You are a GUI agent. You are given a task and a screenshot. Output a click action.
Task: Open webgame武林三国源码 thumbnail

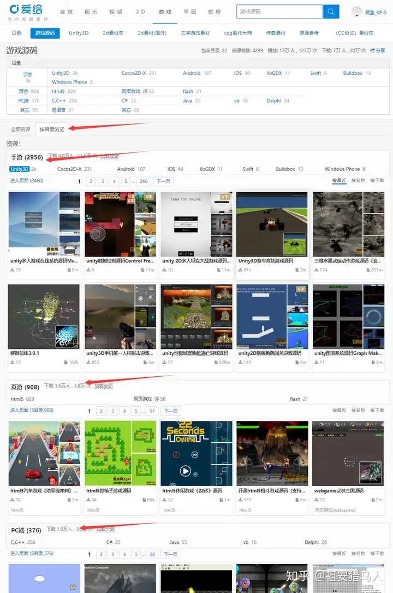click(x=348, y=453)
